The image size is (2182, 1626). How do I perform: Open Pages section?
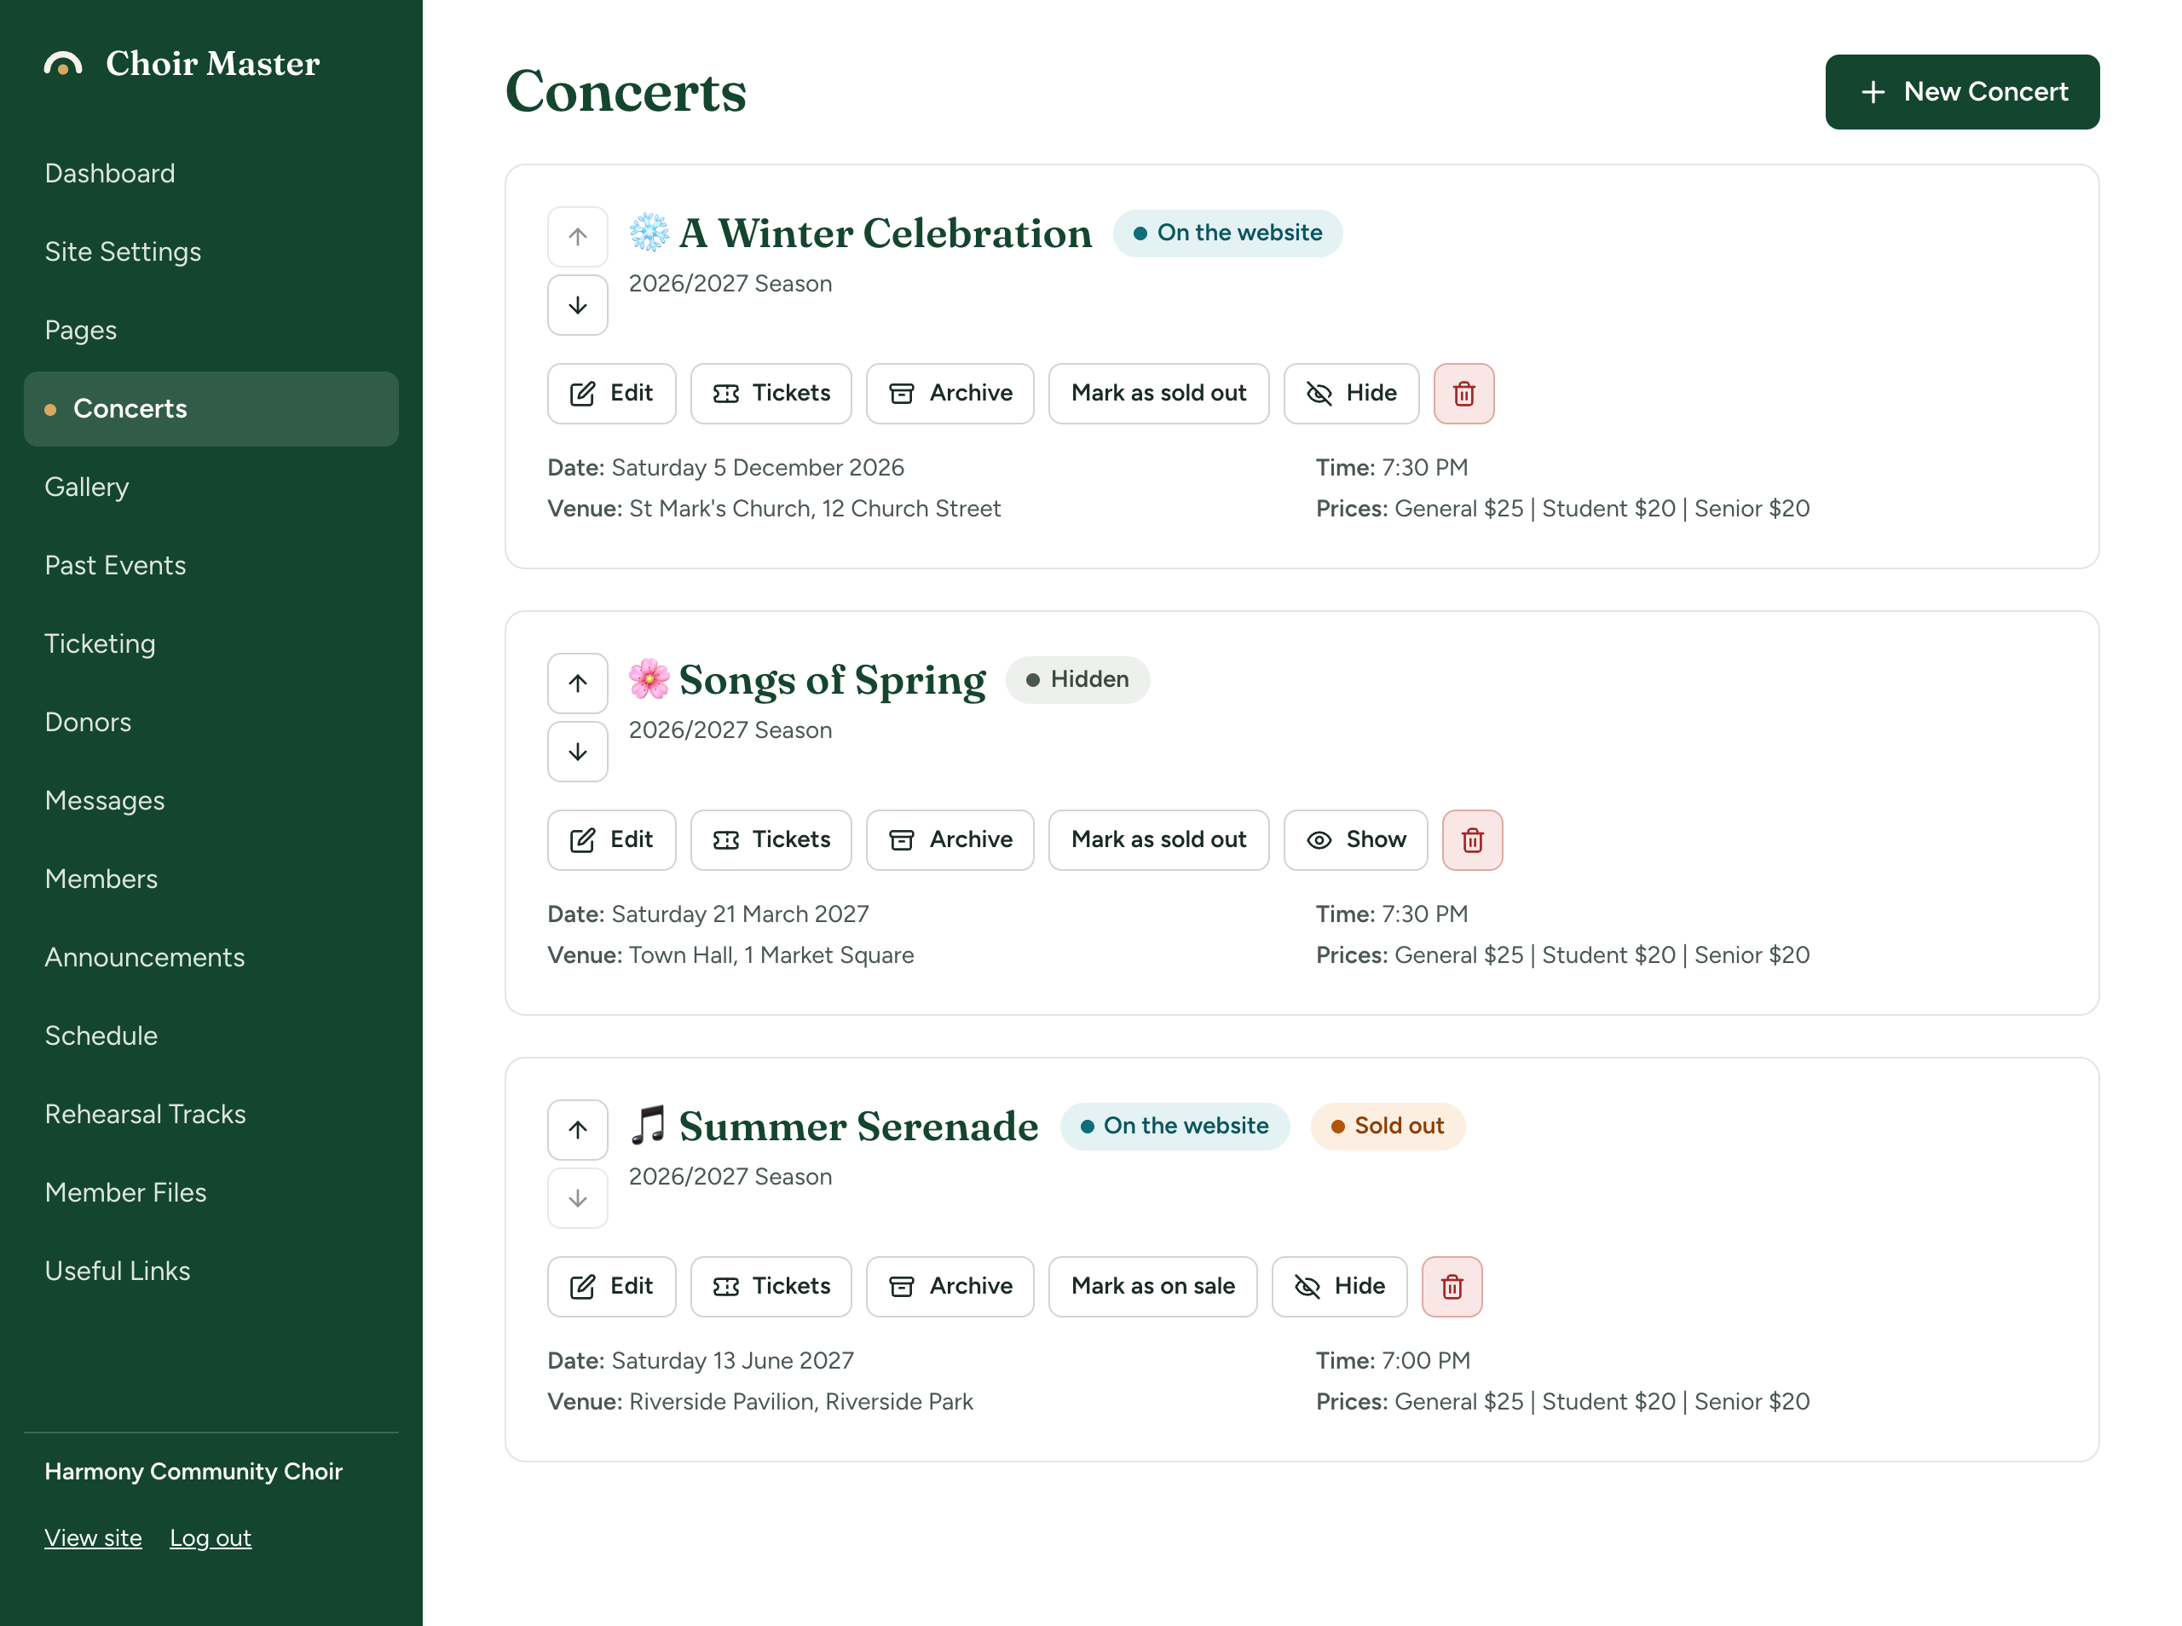(211, 330)
